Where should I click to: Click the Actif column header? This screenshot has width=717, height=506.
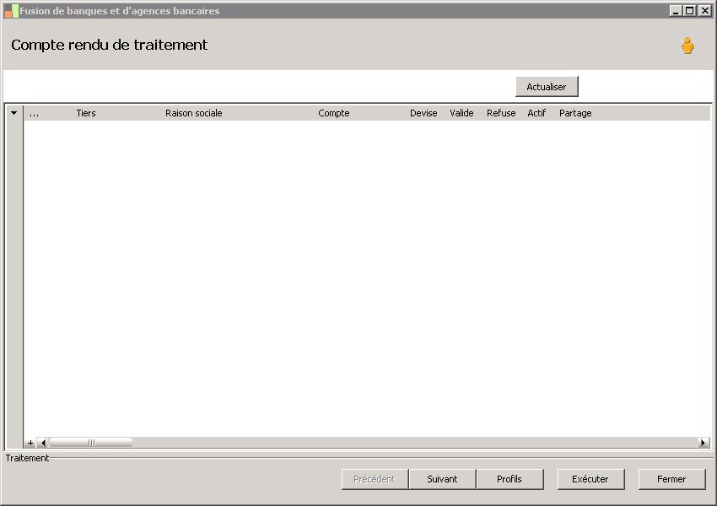coord(536,113)
